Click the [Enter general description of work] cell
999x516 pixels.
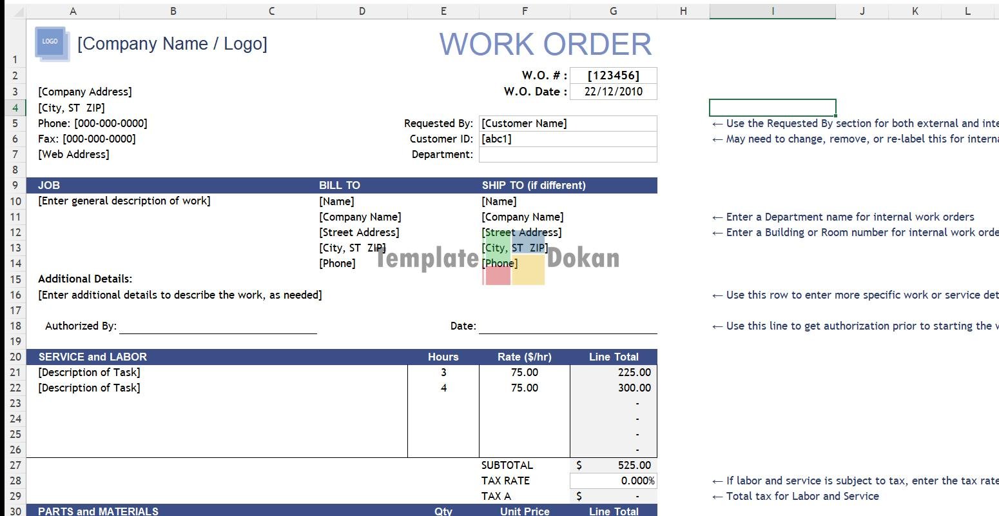click(x=124, y=201)
